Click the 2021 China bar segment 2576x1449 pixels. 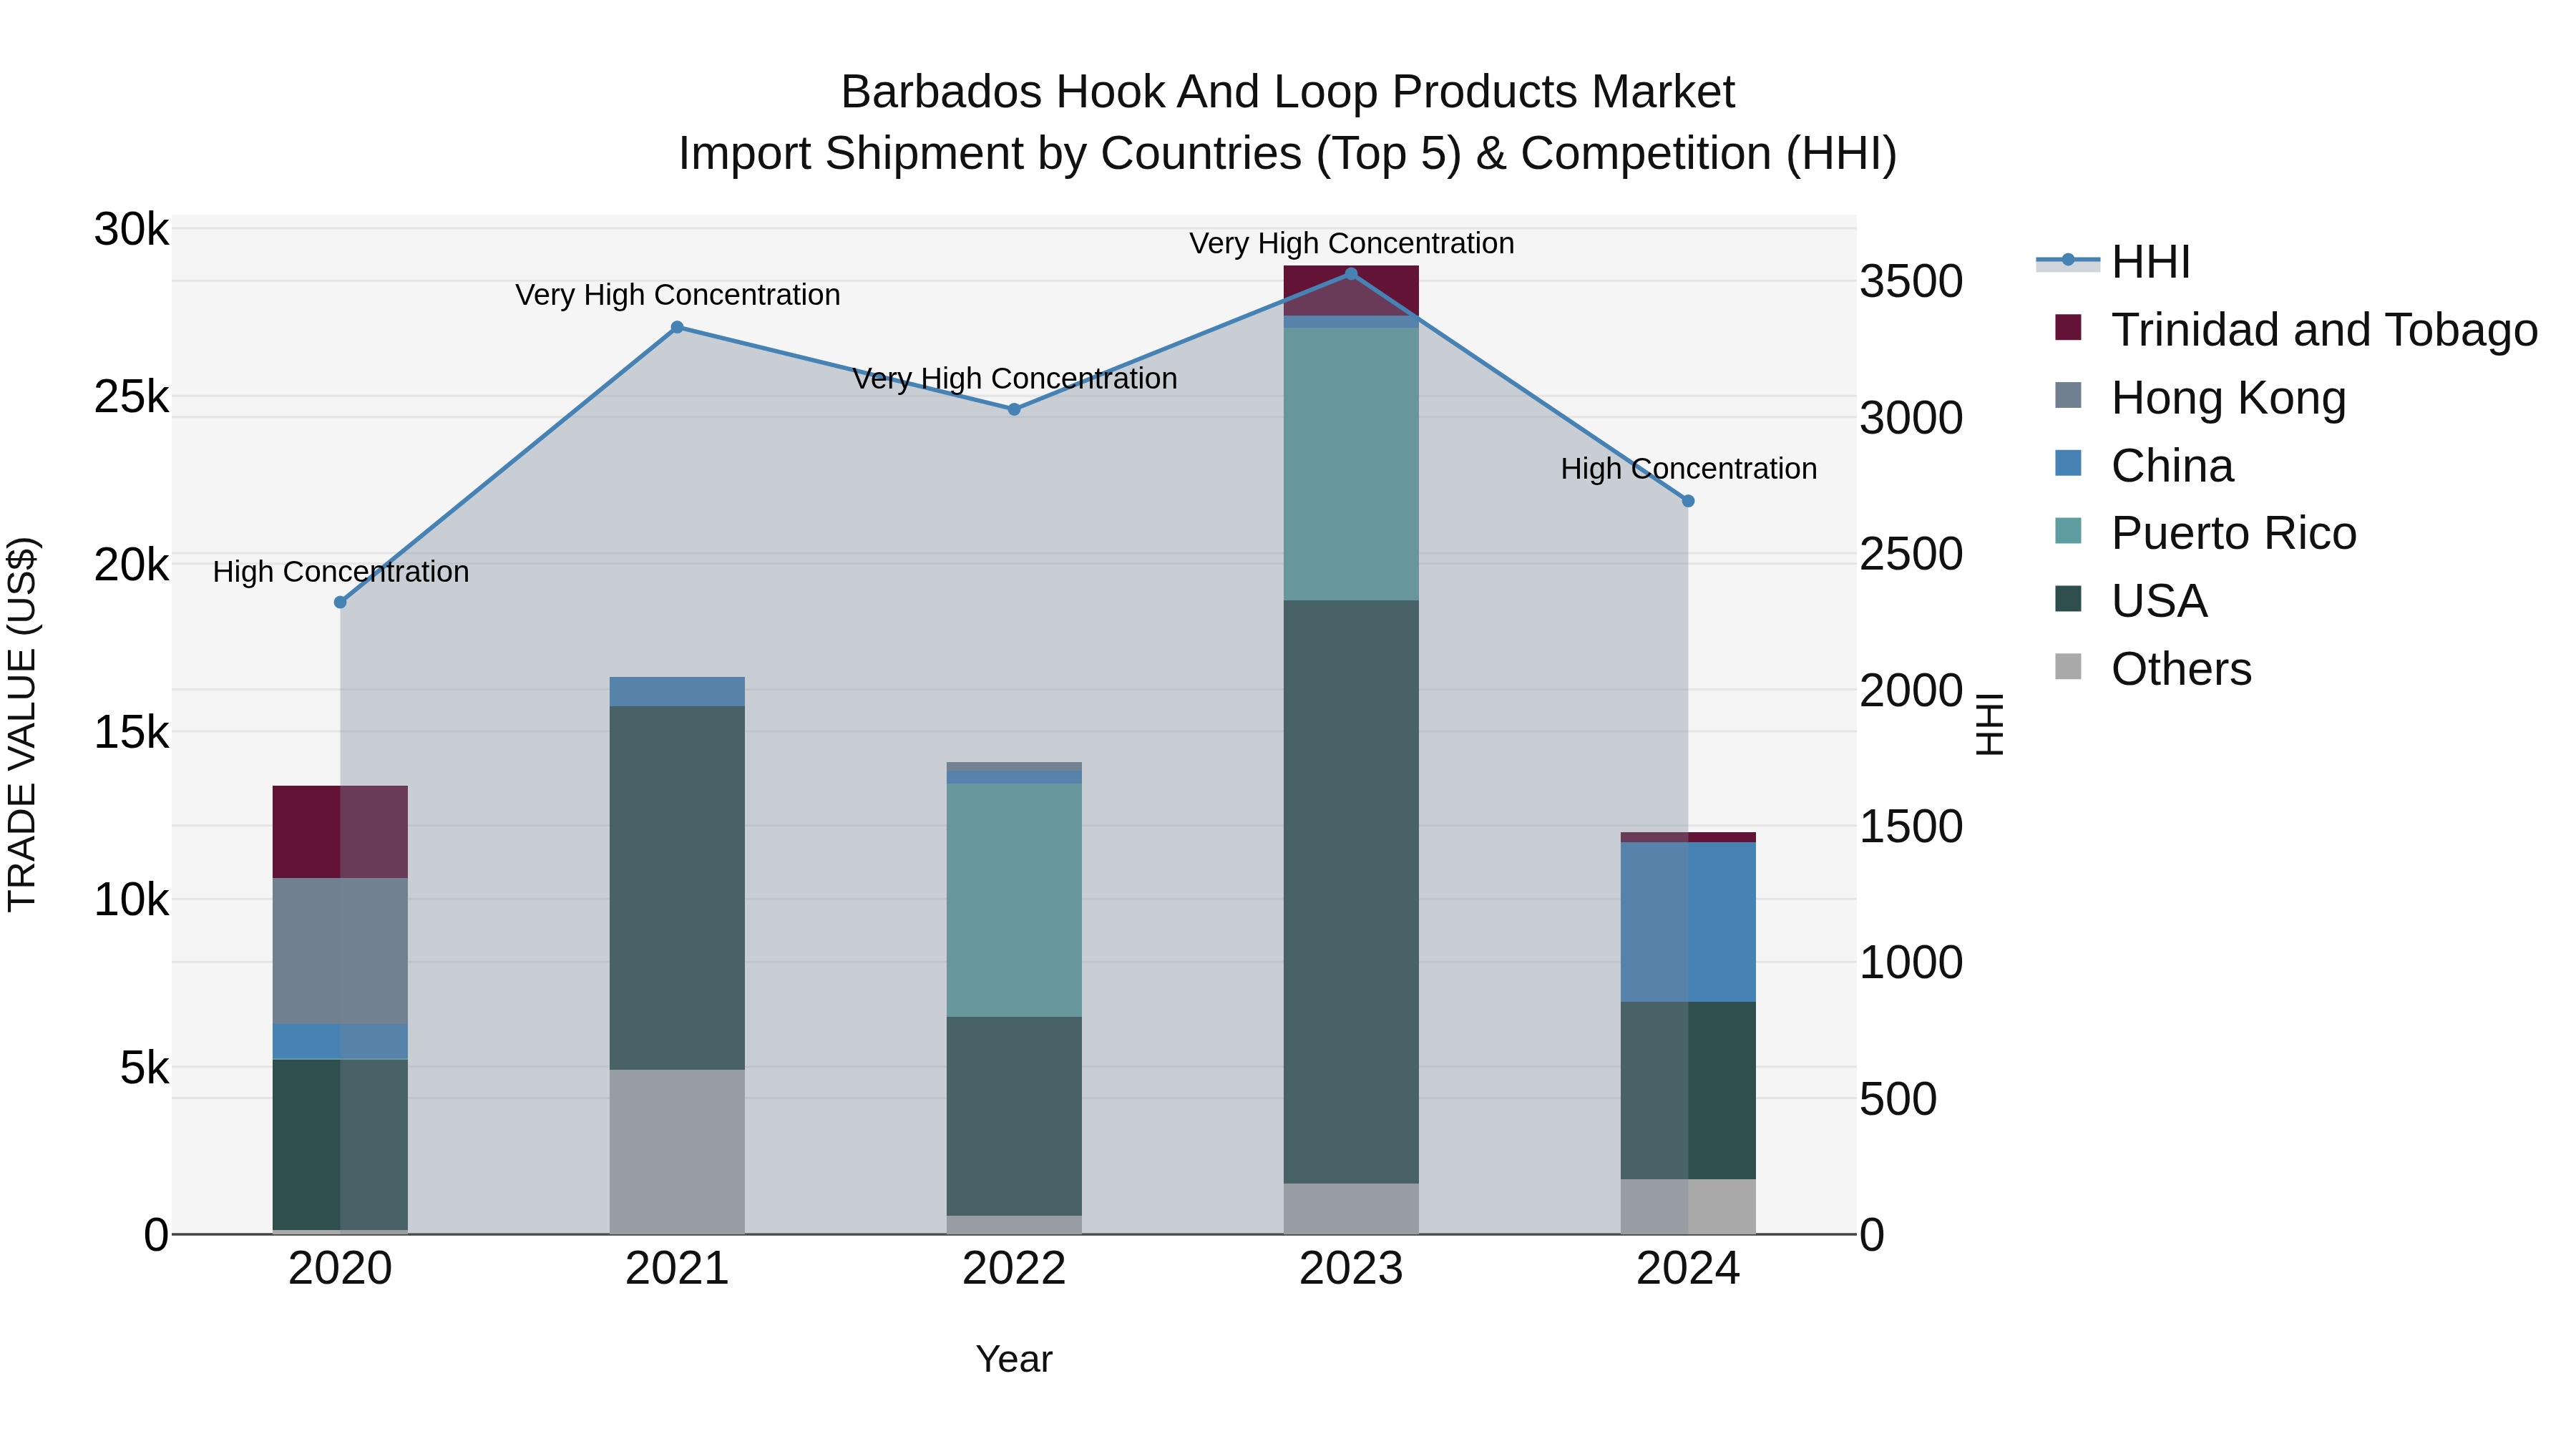click(x=677, y=692)
